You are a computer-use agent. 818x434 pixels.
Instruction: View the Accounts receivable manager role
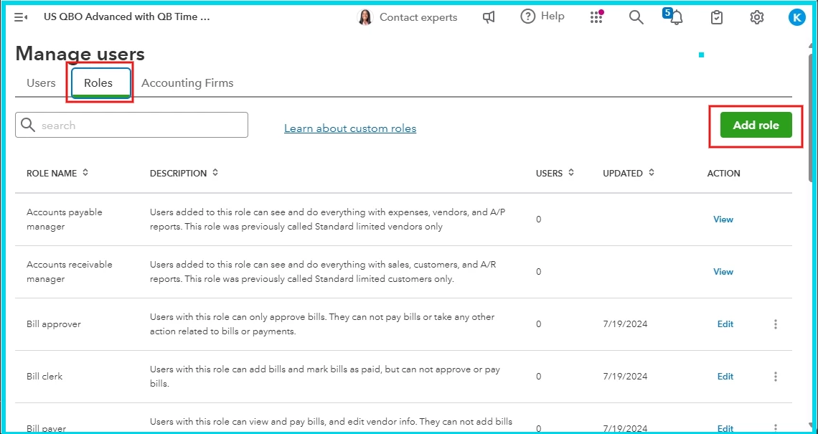pyautogui.click(x=723, y=272)
